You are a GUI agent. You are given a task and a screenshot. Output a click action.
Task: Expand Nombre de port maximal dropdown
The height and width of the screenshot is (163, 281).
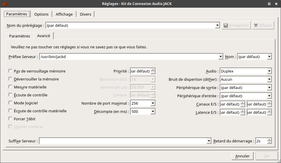[153, 103]
